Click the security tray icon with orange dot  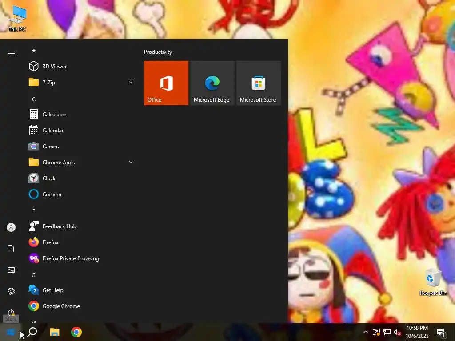pos(376,332)
